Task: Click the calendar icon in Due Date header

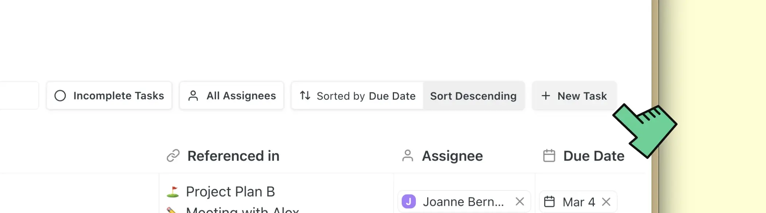Action: point(549,156)
